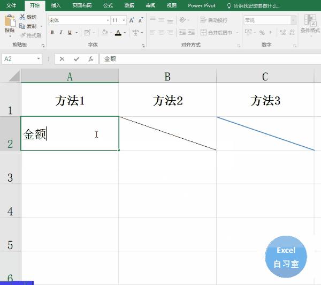Click the Paste (粘贴) clipboard icon
Viewport: 321px width, 285px height.
click(x=10, y=21)
